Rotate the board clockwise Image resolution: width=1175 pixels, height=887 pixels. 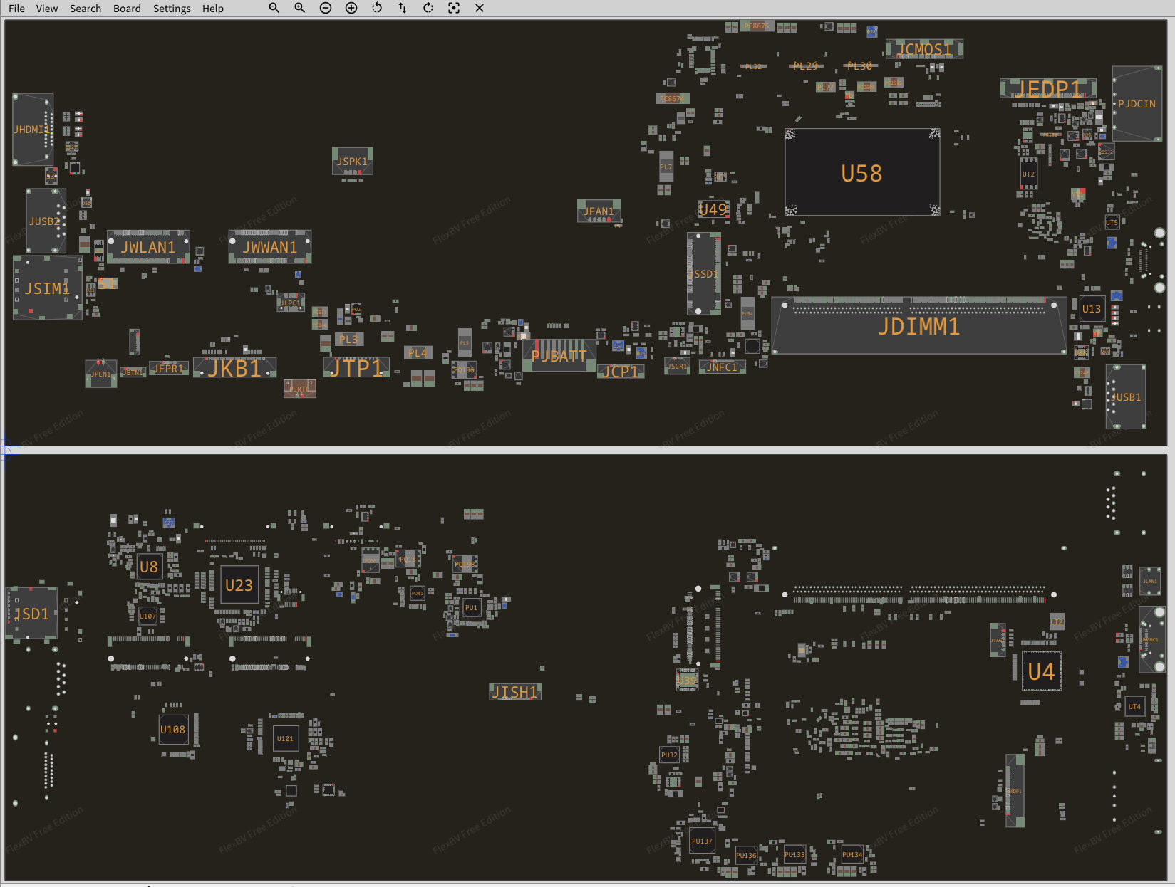[428, 8]
